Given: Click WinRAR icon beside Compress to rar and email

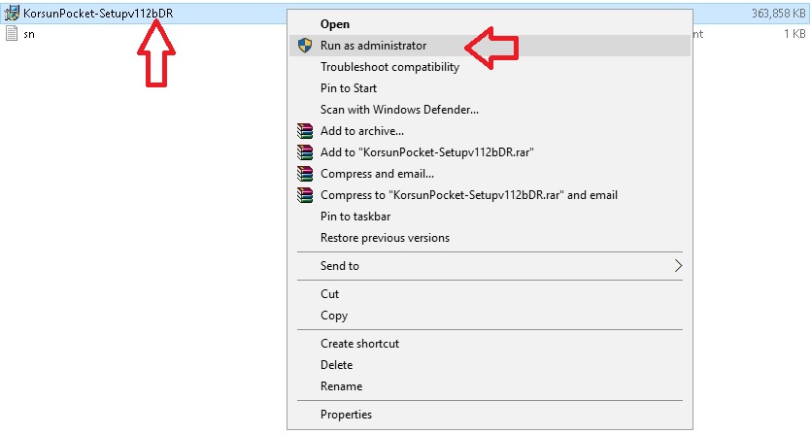Looking at the screenshot, I should point(305,195).
